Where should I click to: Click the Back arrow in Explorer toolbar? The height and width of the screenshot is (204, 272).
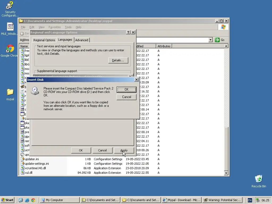22,33
